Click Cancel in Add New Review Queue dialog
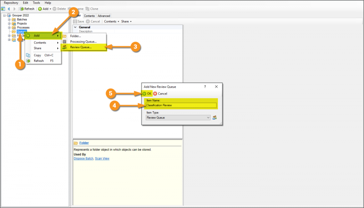 tap(160, 94)
